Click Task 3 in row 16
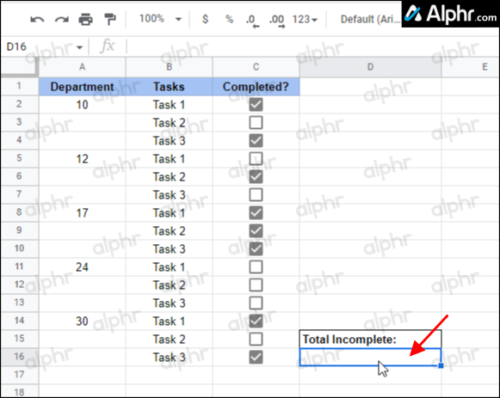This screenshot has height=398, width=500. point(169,358)
